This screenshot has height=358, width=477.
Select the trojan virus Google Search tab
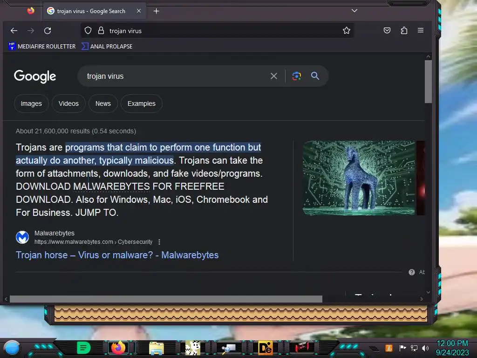tap(94, 11)
